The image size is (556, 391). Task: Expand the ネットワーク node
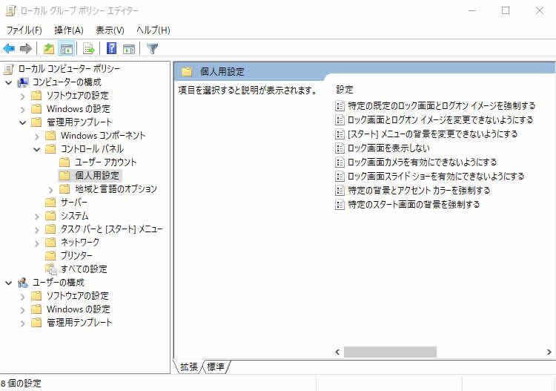(37, 243)
